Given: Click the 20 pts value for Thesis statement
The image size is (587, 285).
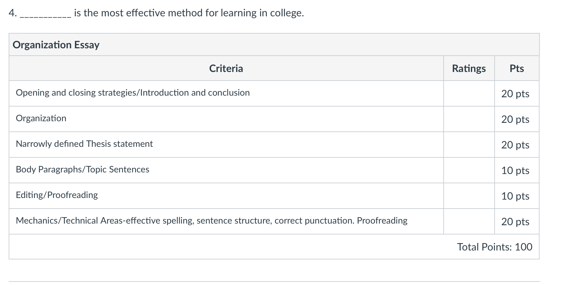Looking at the screenshot, I should [x=515, y=145].
